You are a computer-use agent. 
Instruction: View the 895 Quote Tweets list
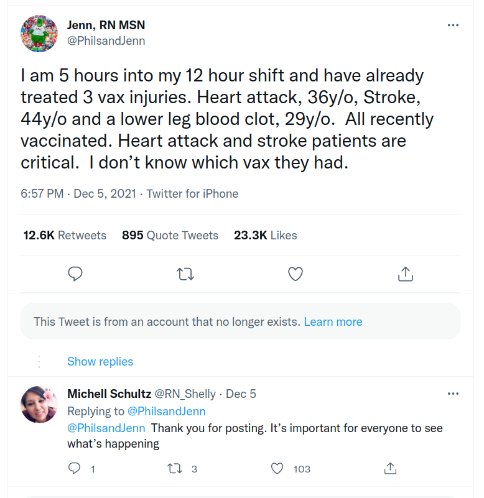(170, 236)
